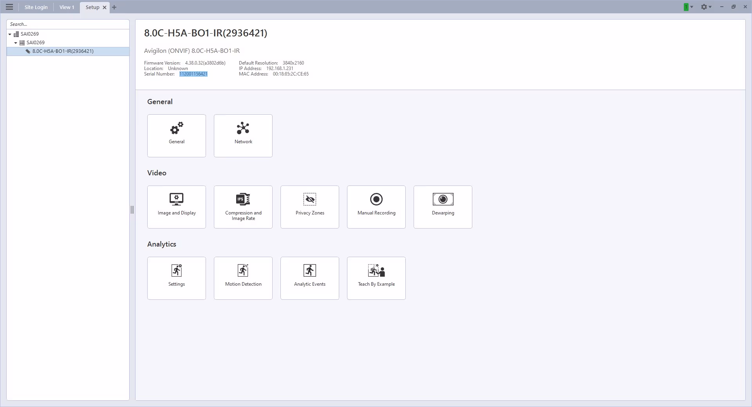Click firmware version 4.38.0.32(a3802d6b)
This screenshot has width=752, height=407.
(205, 63)
